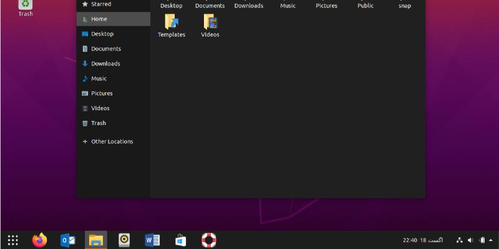Open Other Locations in sidebar
The image size is (499, 249).
pos(112,141)
